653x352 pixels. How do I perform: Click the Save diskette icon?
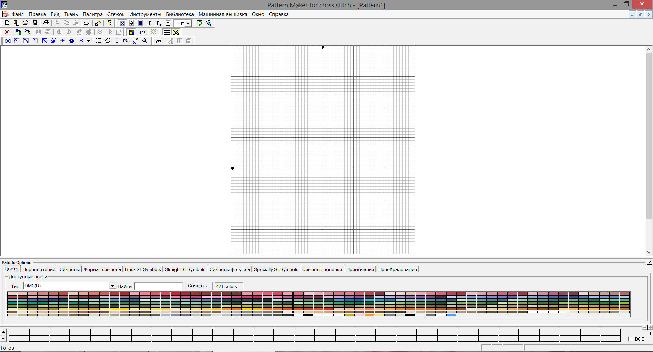[x=35, y=23]
